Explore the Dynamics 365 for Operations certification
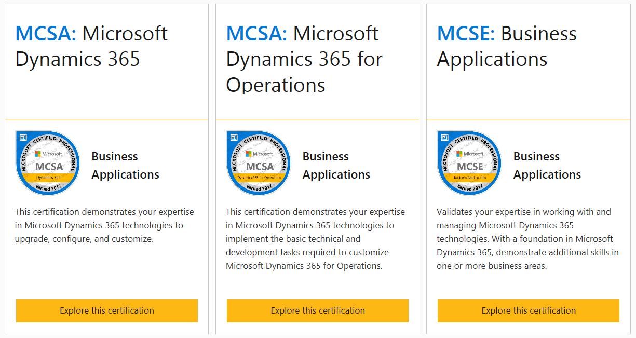Image resolution: width=636 pixels, height=338 pixels. point(318,310)
